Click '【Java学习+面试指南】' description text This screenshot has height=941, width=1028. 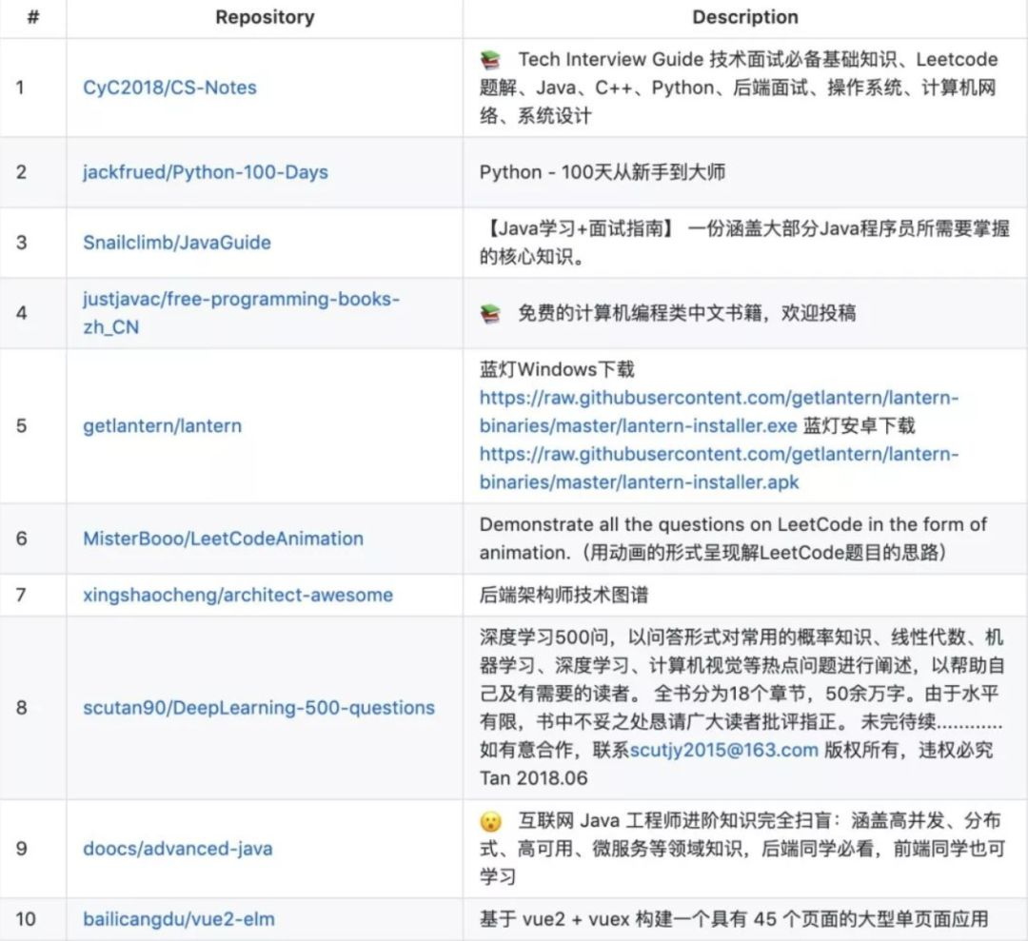point(580,228)
